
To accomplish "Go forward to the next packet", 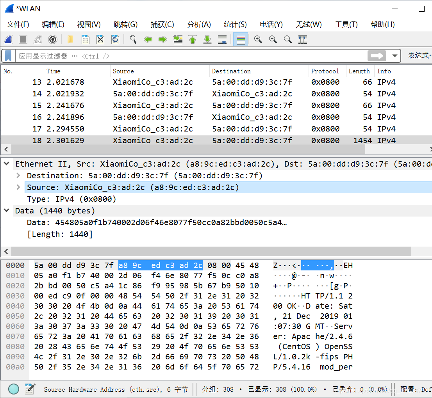I will [x=163, y=40].
